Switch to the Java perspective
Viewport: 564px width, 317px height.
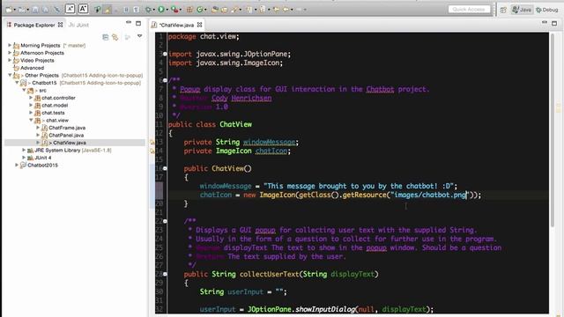[522, 10]
